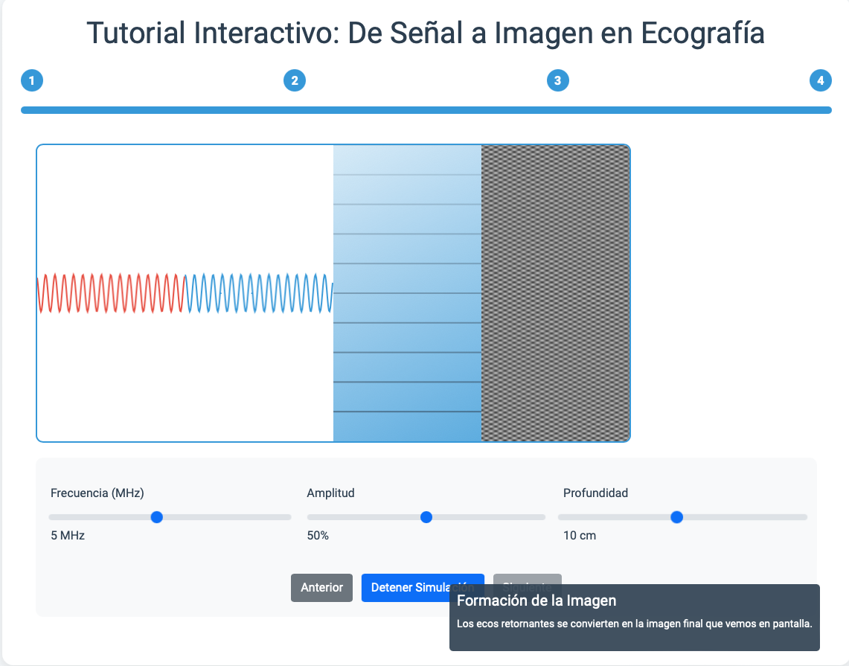The image size is (849, 666).
Task: Click the gray checkered ultrasound image
Action: point(555,293)
